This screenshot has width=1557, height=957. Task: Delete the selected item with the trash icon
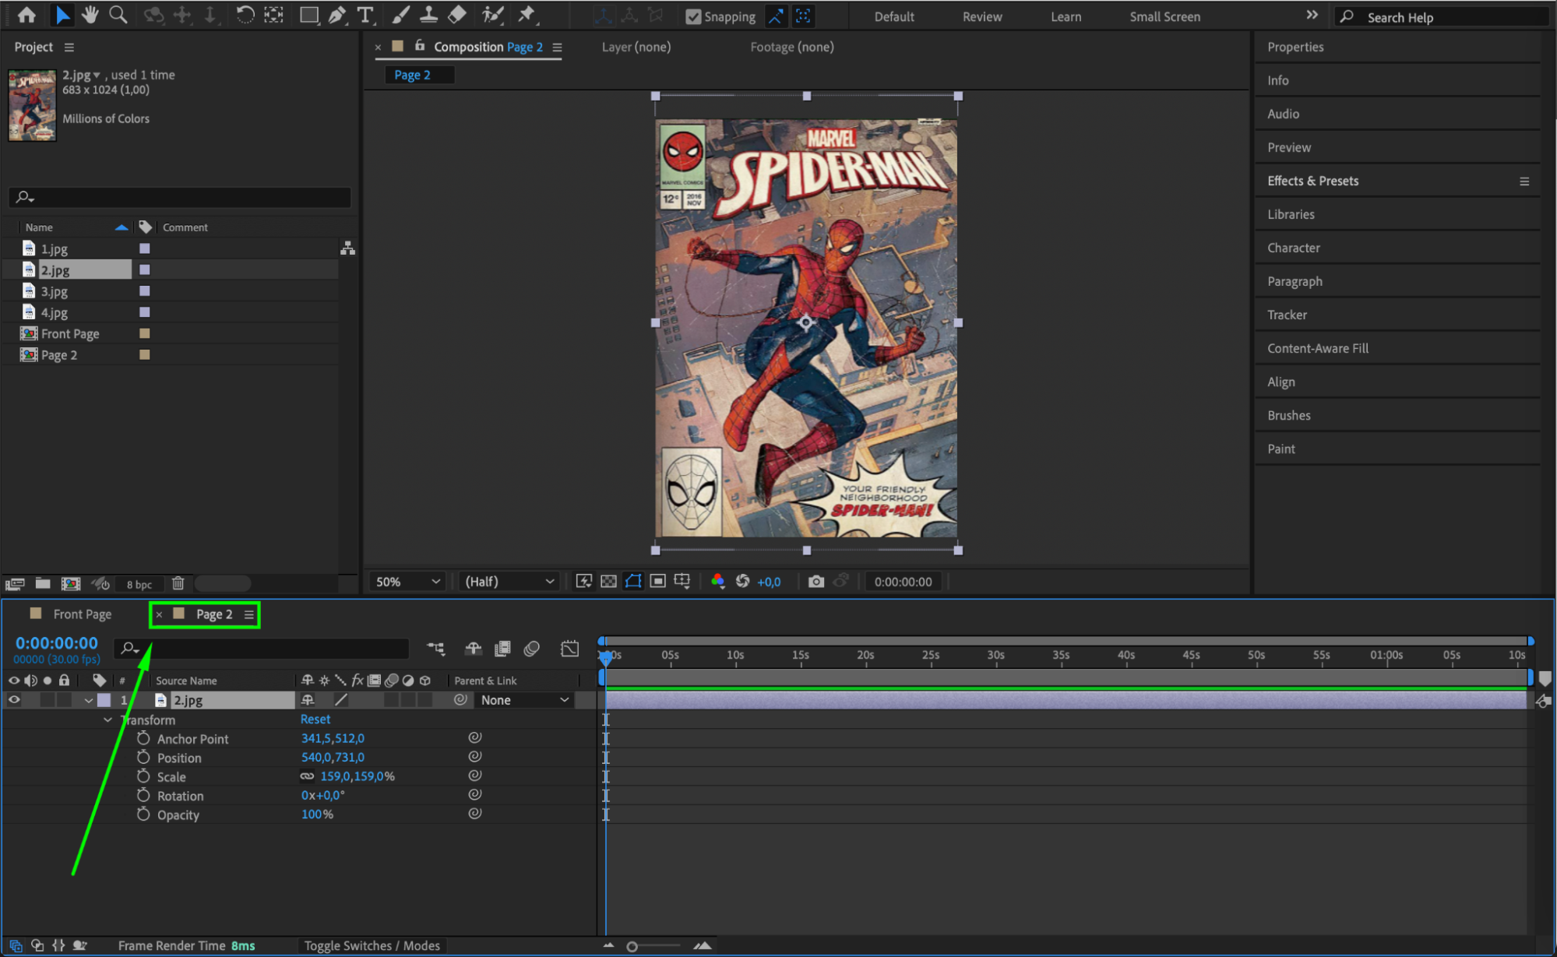point(178,583)
